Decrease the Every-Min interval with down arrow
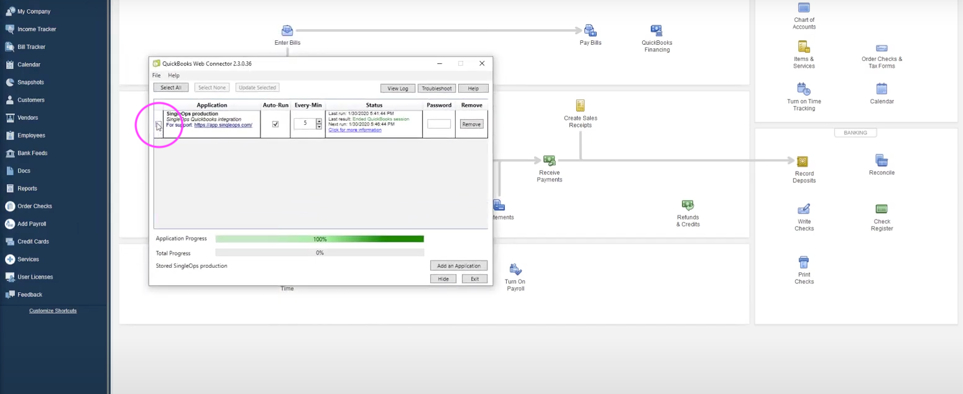 (319, 127)
